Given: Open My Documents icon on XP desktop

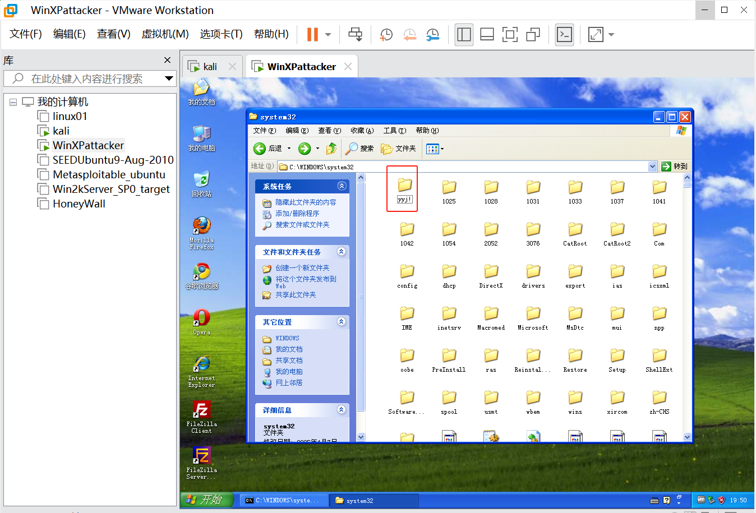Looking at the screenshot, I should click(x=201, y=93).
